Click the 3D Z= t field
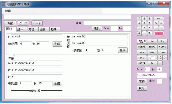The width and height of the screenshot is (172, 104). pos(37,77)
